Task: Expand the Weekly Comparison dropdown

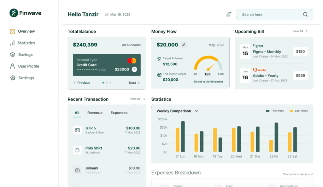Action: [x=197, y=111]
